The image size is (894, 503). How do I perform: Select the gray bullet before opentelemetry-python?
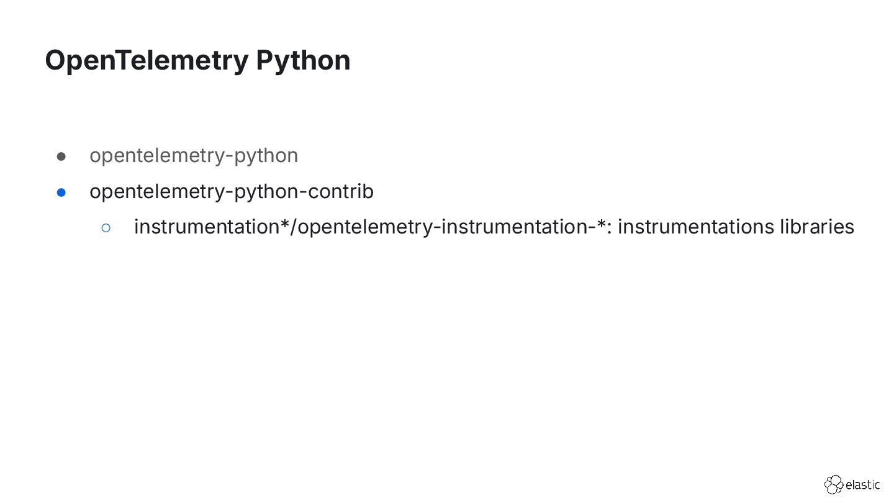tap(61, 156)
